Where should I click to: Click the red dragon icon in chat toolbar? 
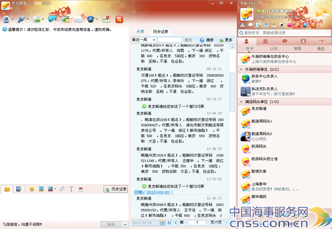pos(119,19)
